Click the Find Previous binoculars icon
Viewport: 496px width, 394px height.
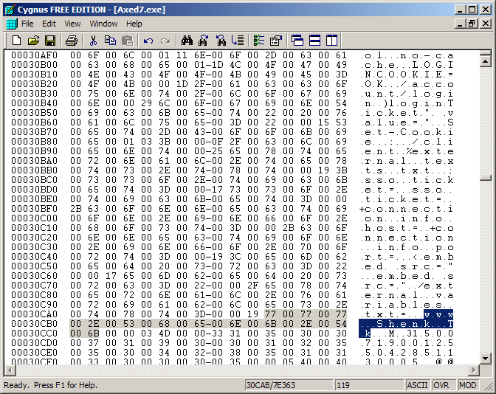[x=221, y=41]
